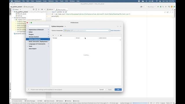This screenshot has width=185, height=104.
Task: Open the Version Control tool window
Action: 17,101
